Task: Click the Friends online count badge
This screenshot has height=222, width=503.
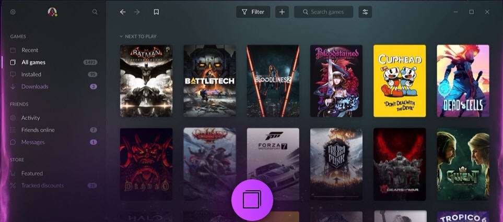Action: click(93, 130)
